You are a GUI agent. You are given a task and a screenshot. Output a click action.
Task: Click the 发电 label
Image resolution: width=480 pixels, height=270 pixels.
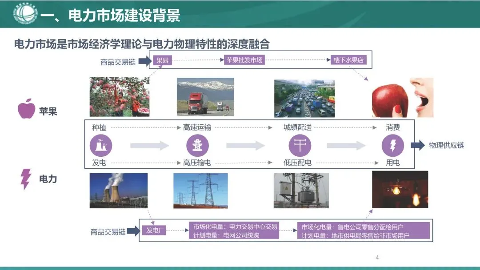point(99,163)
